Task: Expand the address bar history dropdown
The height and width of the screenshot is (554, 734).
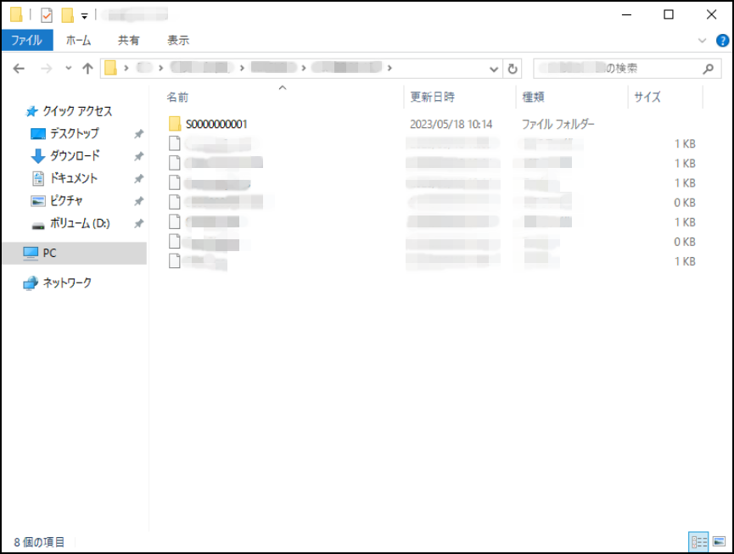Action: [x=494, y=70]
